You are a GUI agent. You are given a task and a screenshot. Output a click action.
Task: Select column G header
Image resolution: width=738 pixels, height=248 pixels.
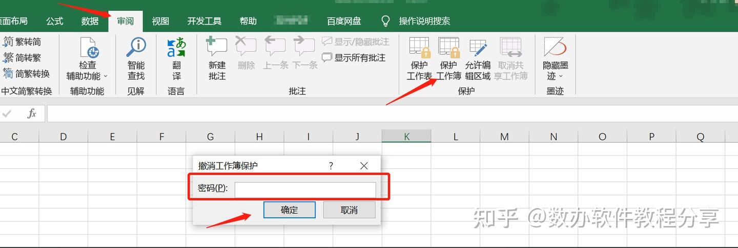pyautogui.click(x=210, y=137)
